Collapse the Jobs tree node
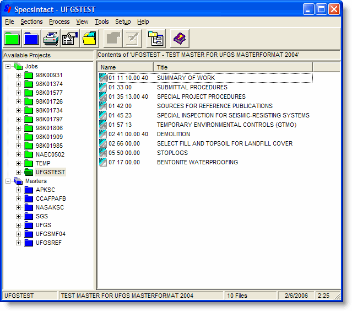Screen dimensions: 352x311 coord(8,66)
